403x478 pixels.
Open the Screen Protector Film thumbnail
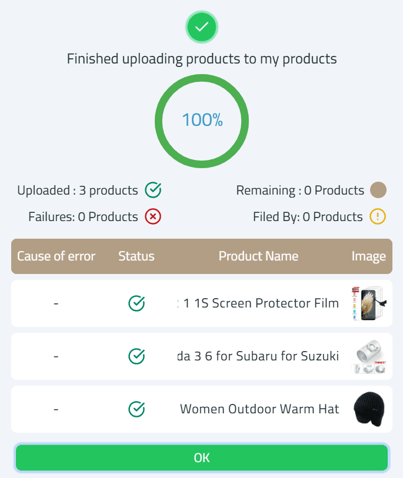[368, 303]
